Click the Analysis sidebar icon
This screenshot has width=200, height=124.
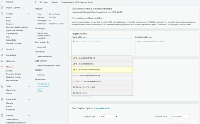pos(2,14)
